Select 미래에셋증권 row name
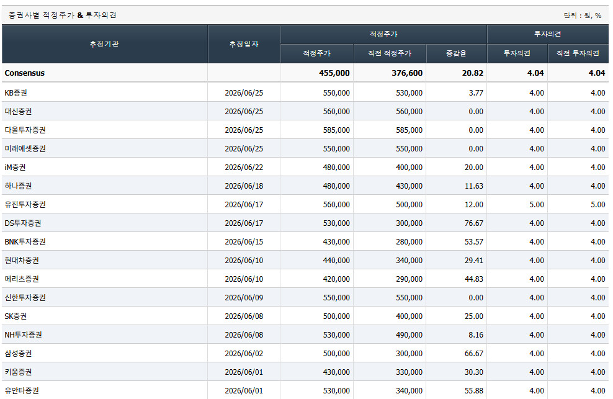613x399 pixels. [x=25, y=149]
